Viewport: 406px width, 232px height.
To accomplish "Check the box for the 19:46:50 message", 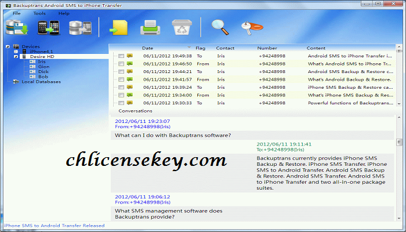I will [121, 64].
